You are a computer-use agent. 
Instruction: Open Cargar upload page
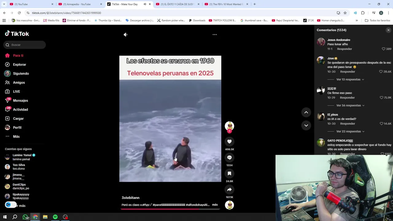[18, 118]
